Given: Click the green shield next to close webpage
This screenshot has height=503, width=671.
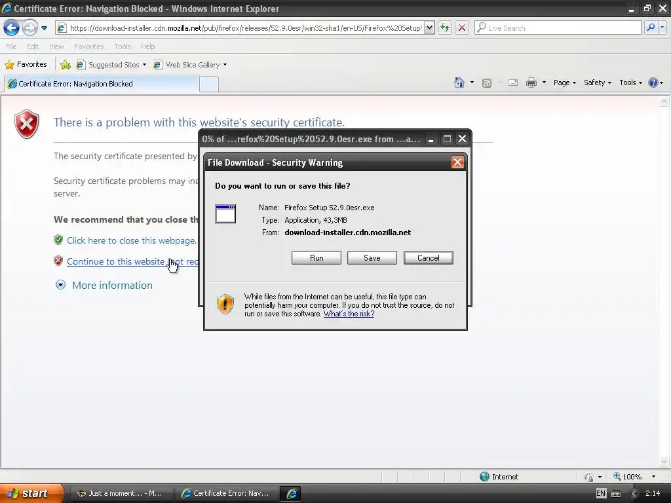Looking at the screenshot, I should pos(58,240).
